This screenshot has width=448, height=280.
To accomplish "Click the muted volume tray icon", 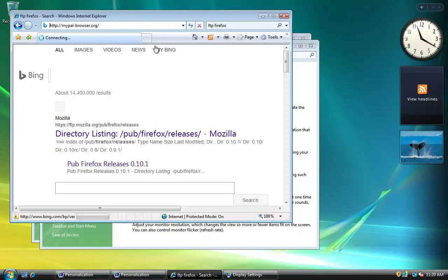I will click(421, 274).
